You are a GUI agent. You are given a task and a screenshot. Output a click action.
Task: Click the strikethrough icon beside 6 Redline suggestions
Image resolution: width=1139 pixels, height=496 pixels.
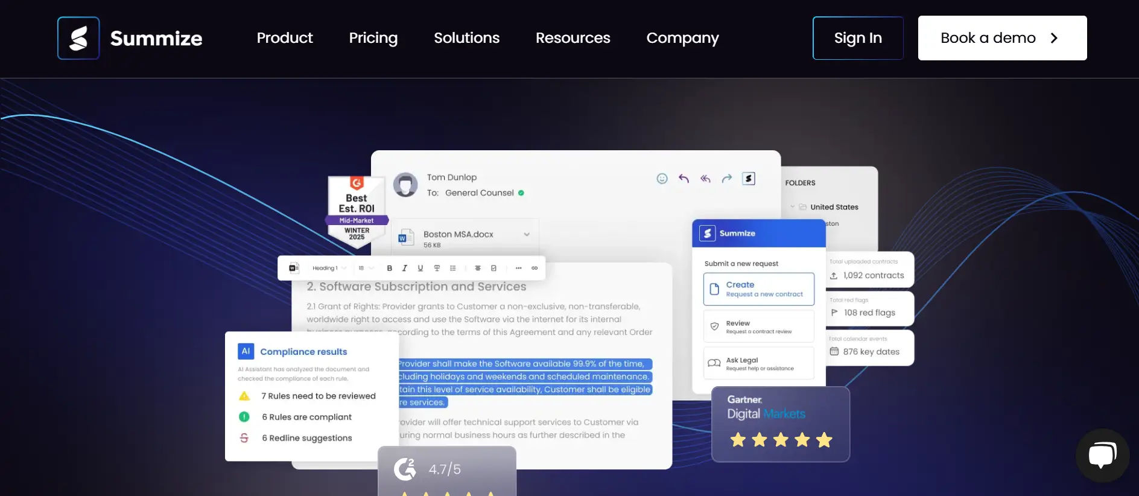[x=244, y=438]
